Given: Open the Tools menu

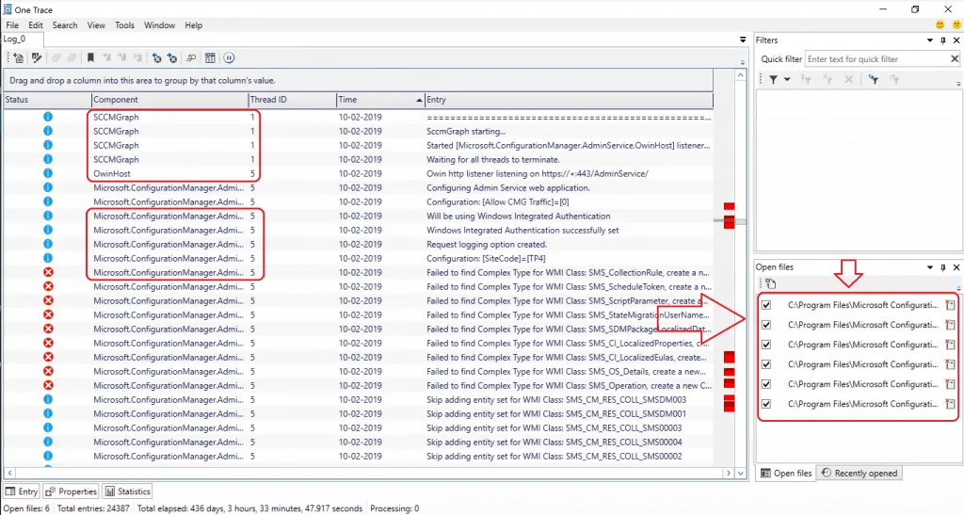Looking at the screenshot, I should (x=124, y=25).
